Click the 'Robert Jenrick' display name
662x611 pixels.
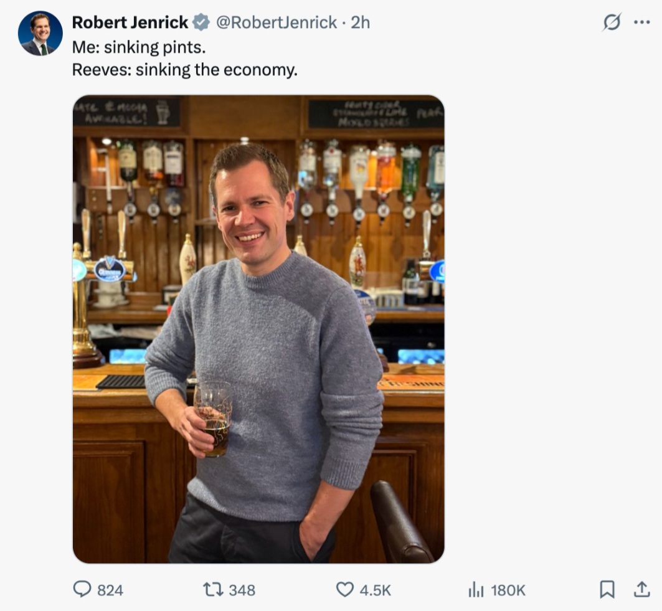pos(130,22)
